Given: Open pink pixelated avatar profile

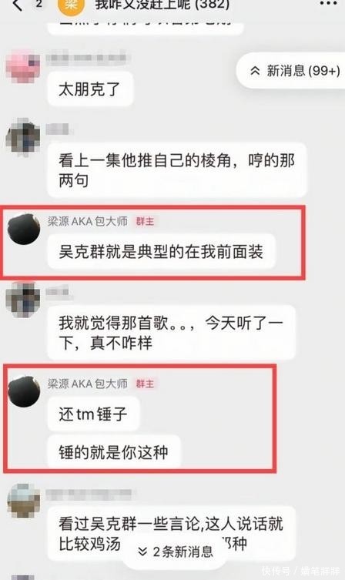Looking at the screenshot, I should click(x=23, y=65).
